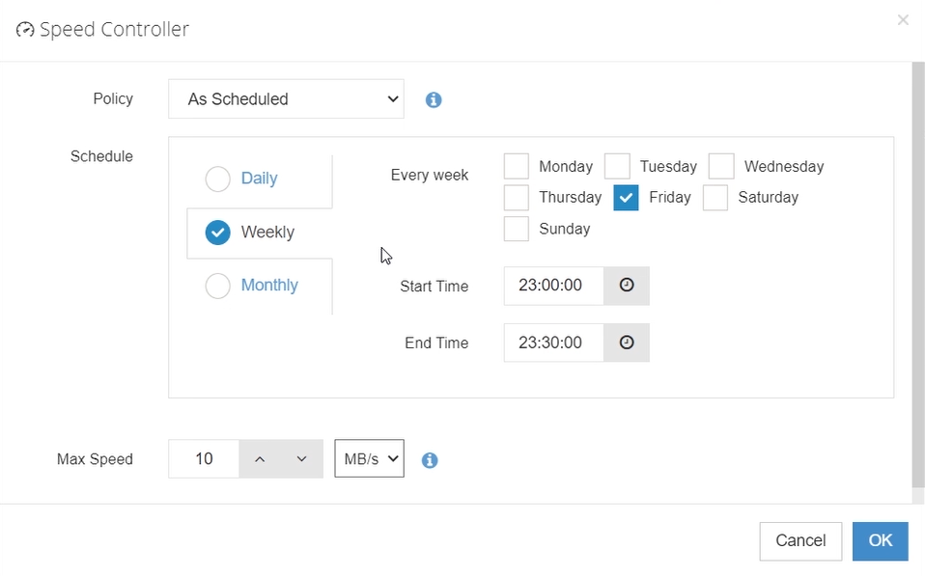Click the info icon next to Policy
Viewport: 925px width, 576px height.
click(x=434, y=99)
